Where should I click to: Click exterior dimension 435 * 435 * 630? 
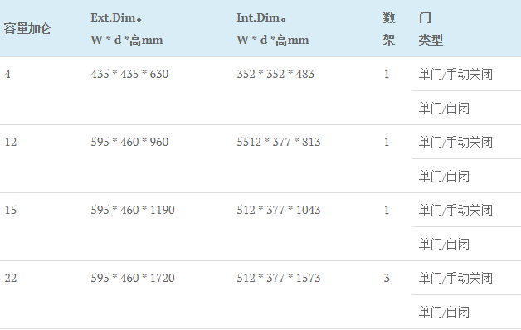[129, 74]
